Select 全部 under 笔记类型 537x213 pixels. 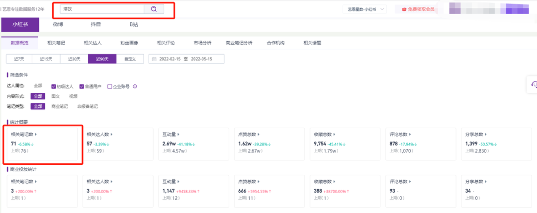(38, 106)
